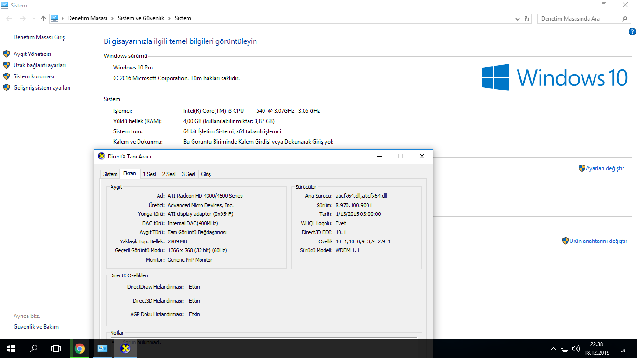Click driver version 8.970.100.9001

point(354,205)
